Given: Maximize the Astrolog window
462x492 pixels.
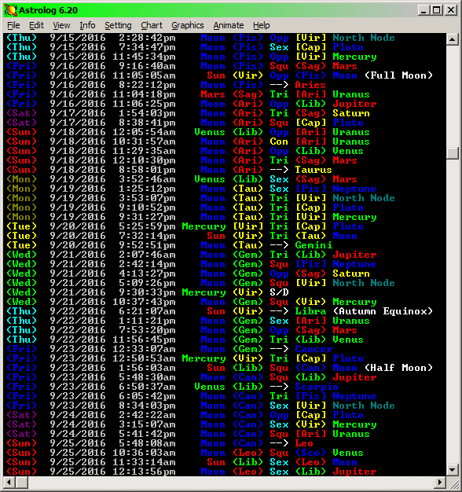Looking at the screenshot, I should click(437, 10).
